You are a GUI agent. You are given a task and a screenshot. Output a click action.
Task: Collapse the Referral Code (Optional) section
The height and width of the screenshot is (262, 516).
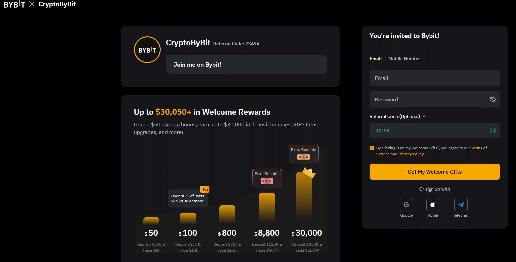click(424, 116)
